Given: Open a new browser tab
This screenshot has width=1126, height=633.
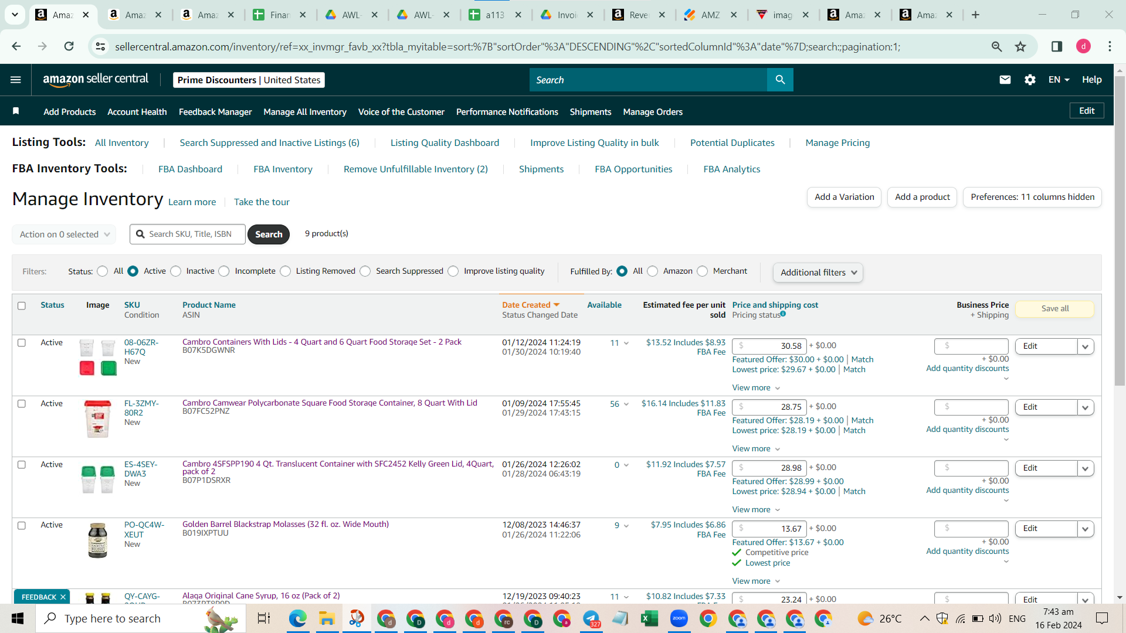Looking at the screenshot, I should (975, 15).
